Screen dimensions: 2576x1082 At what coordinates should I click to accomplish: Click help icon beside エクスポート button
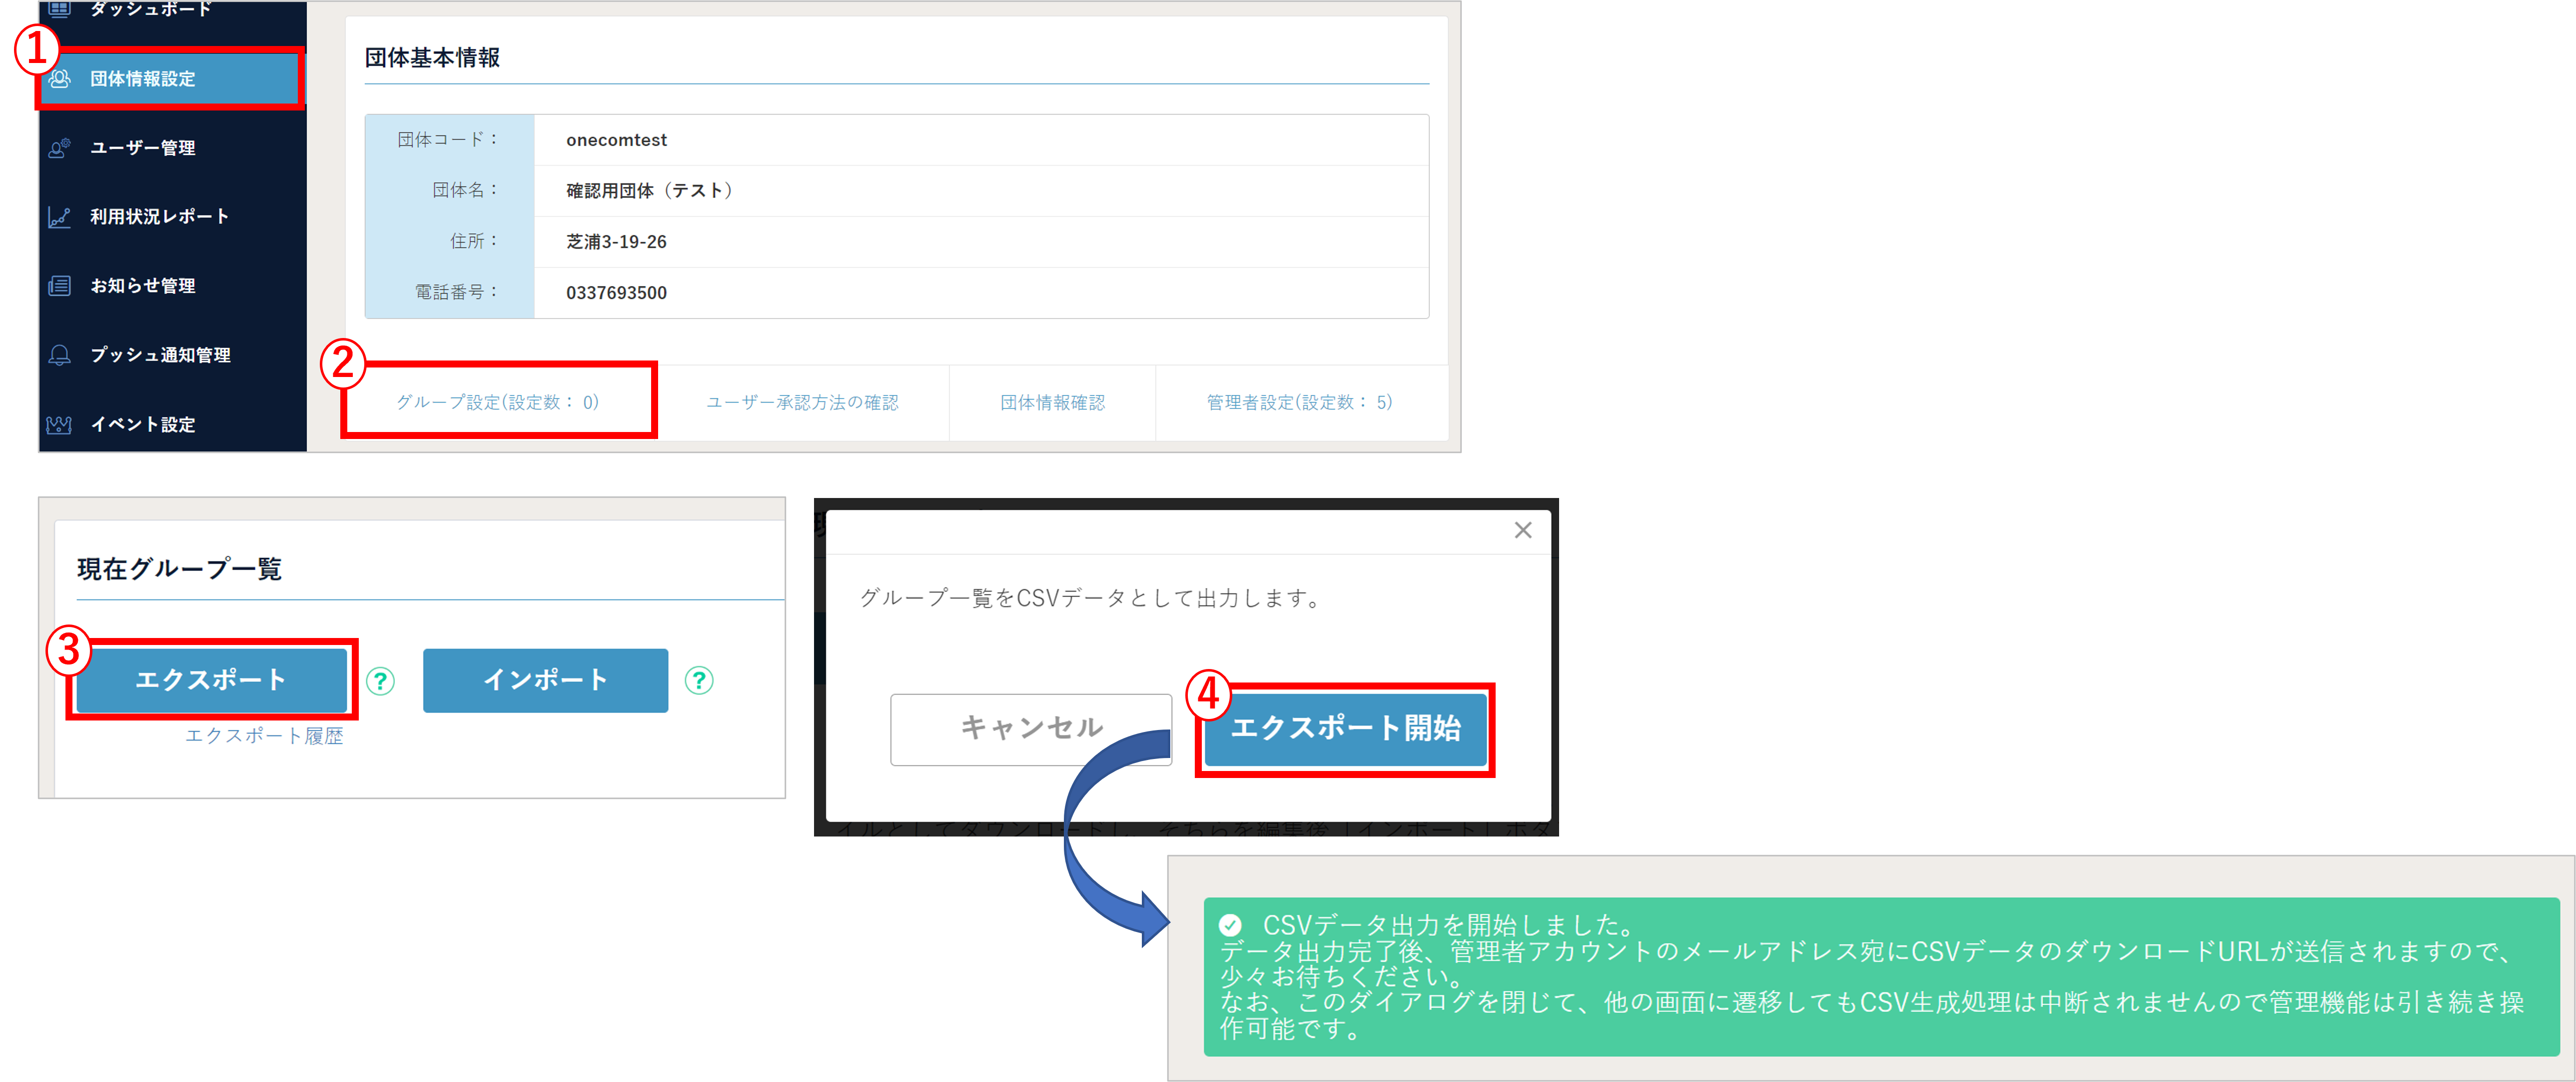[380, 680]
